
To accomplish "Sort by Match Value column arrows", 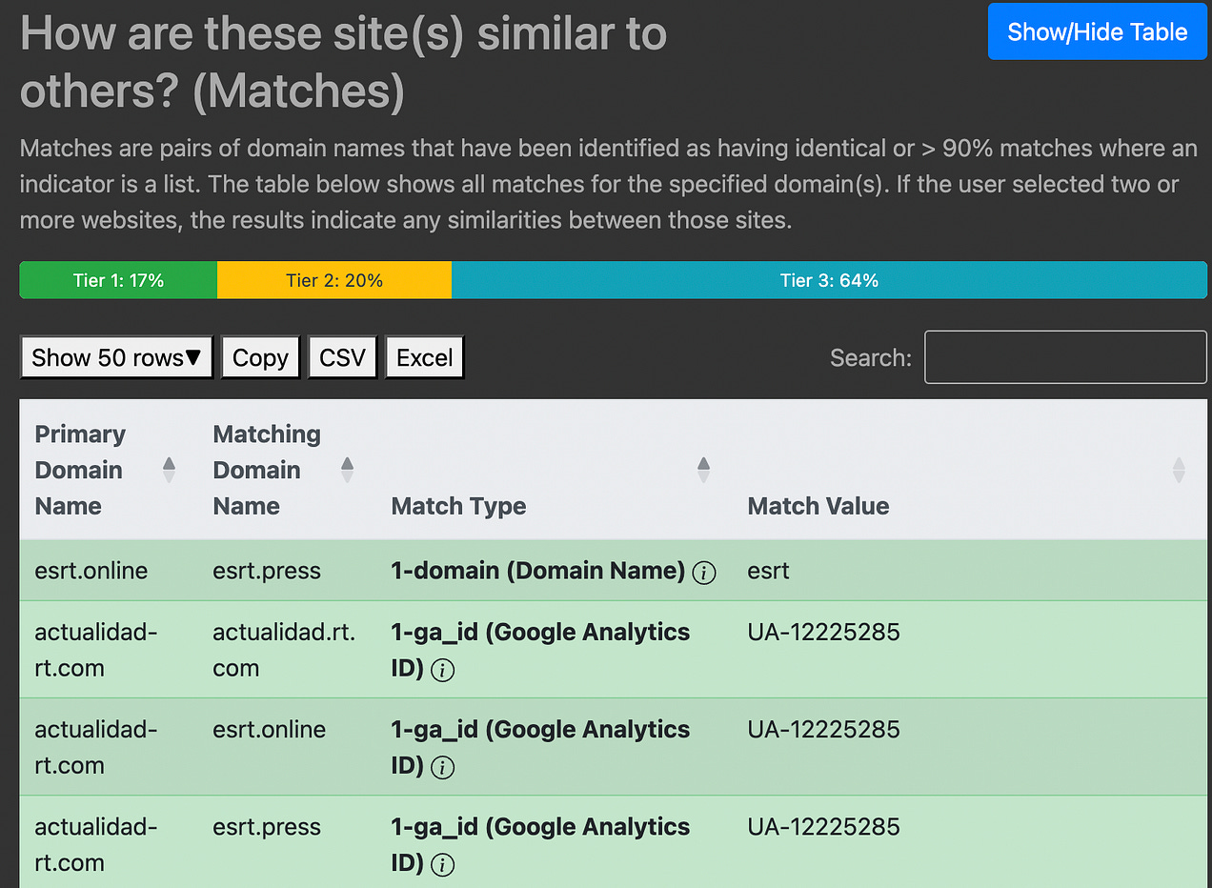I will tap(1179, 470).
